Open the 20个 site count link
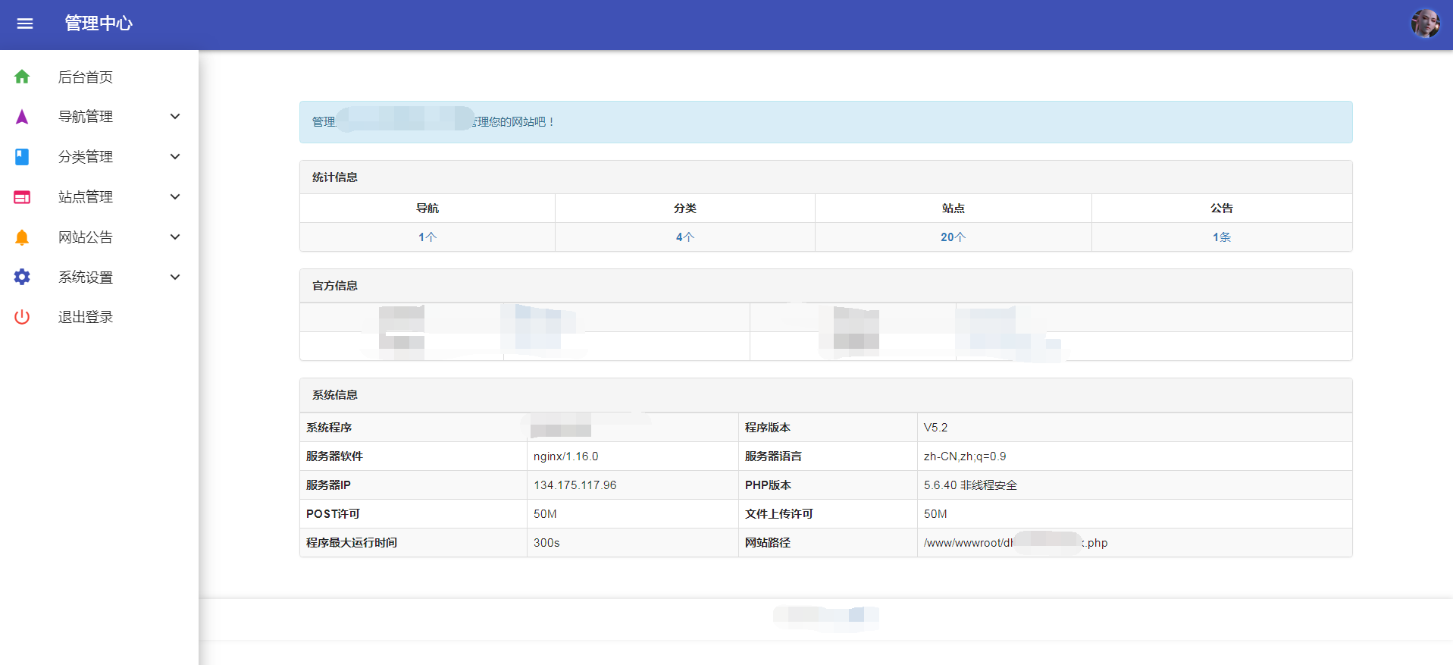This screenshot has height=665, width=1453. pyautogui.click(x=953, y=237)
